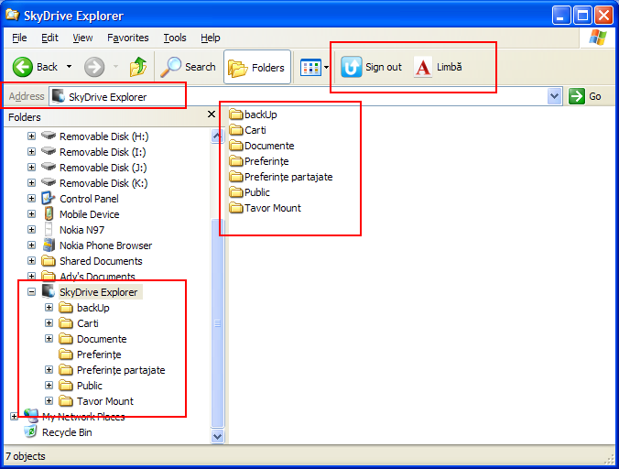Select SkyDrive Explorer in folder tree
Screen dimensions: 619x469
98,292
